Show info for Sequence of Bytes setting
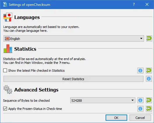154x123 pixels. tap(140, 100)
